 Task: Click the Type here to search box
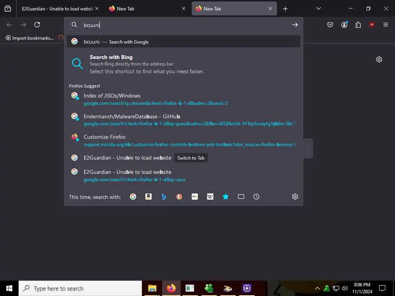(80, 288)
